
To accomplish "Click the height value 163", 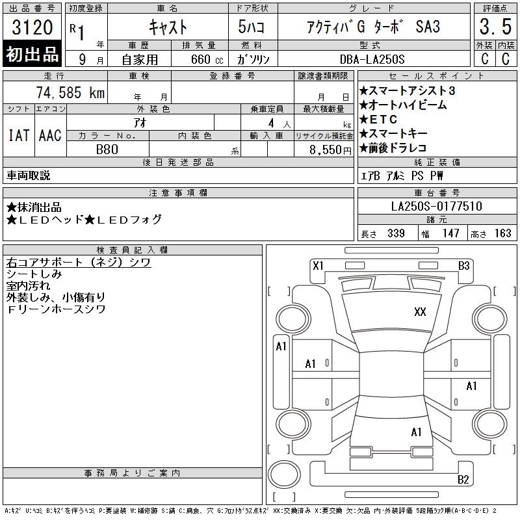I will click(x=502, y=233).
